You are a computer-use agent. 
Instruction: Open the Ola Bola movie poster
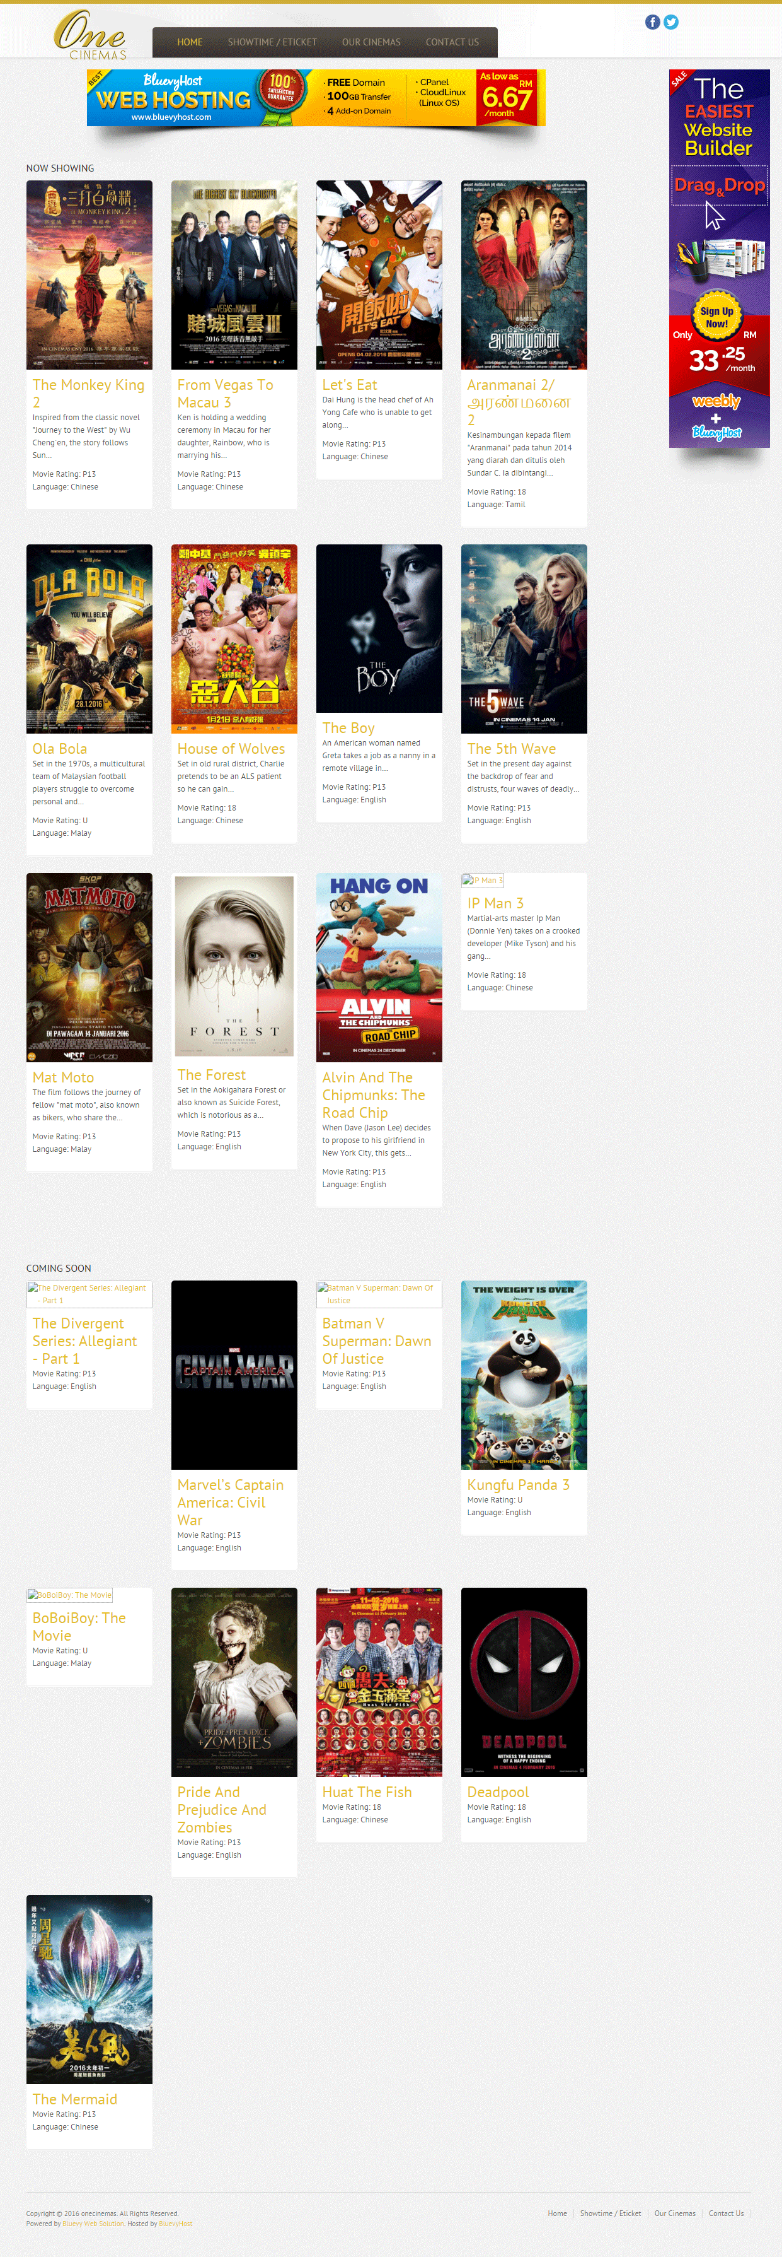pos(89,639)
